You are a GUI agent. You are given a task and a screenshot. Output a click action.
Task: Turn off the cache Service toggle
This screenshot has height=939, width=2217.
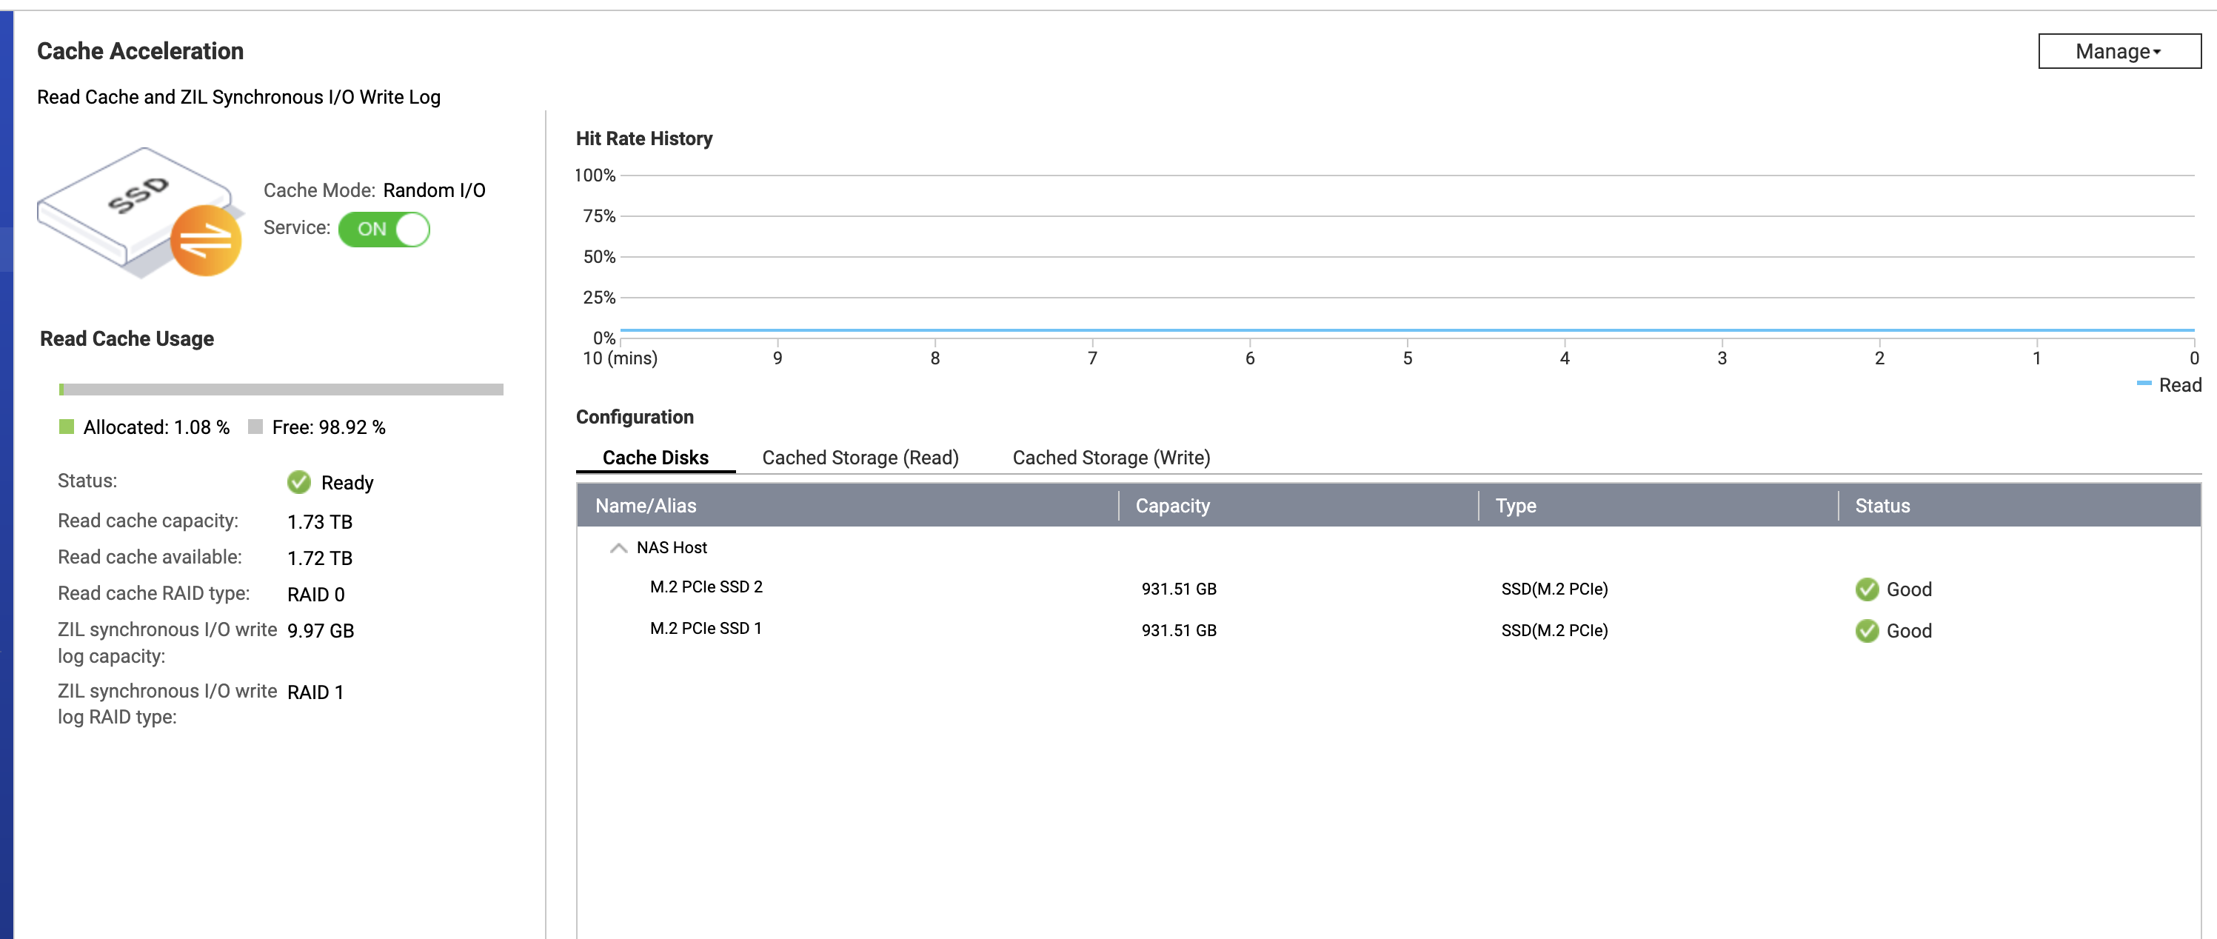coord(384,229)
